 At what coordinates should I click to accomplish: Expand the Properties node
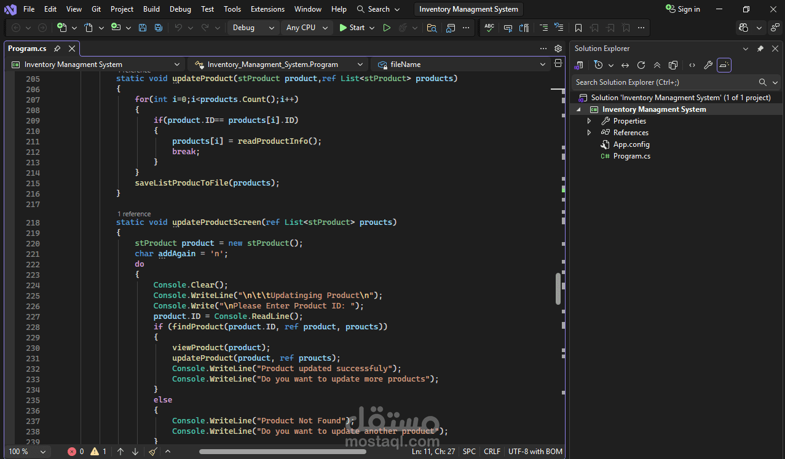[x=589, y=121]
